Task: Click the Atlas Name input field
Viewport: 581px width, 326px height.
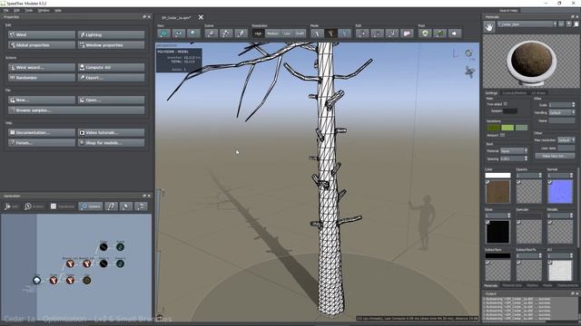Action: (562, 120)
